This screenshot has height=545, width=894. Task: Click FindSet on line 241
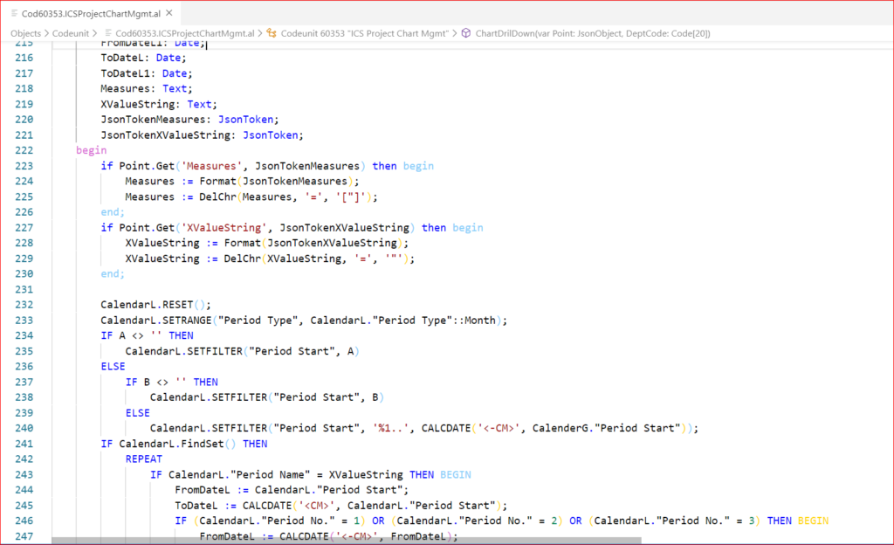pos(203,444)
